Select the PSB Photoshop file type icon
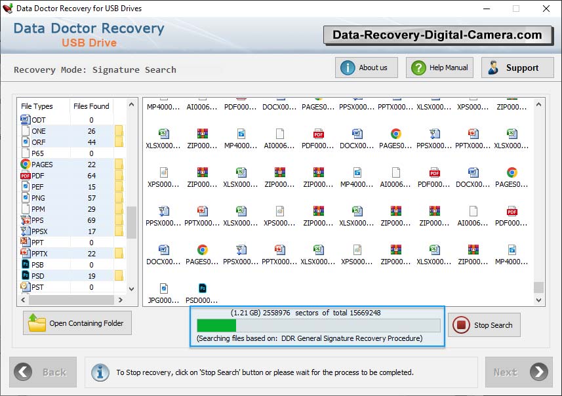The image size is (562, 396). (25, 264)
